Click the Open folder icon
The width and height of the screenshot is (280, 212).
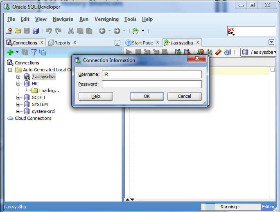(x=18, y=31)
